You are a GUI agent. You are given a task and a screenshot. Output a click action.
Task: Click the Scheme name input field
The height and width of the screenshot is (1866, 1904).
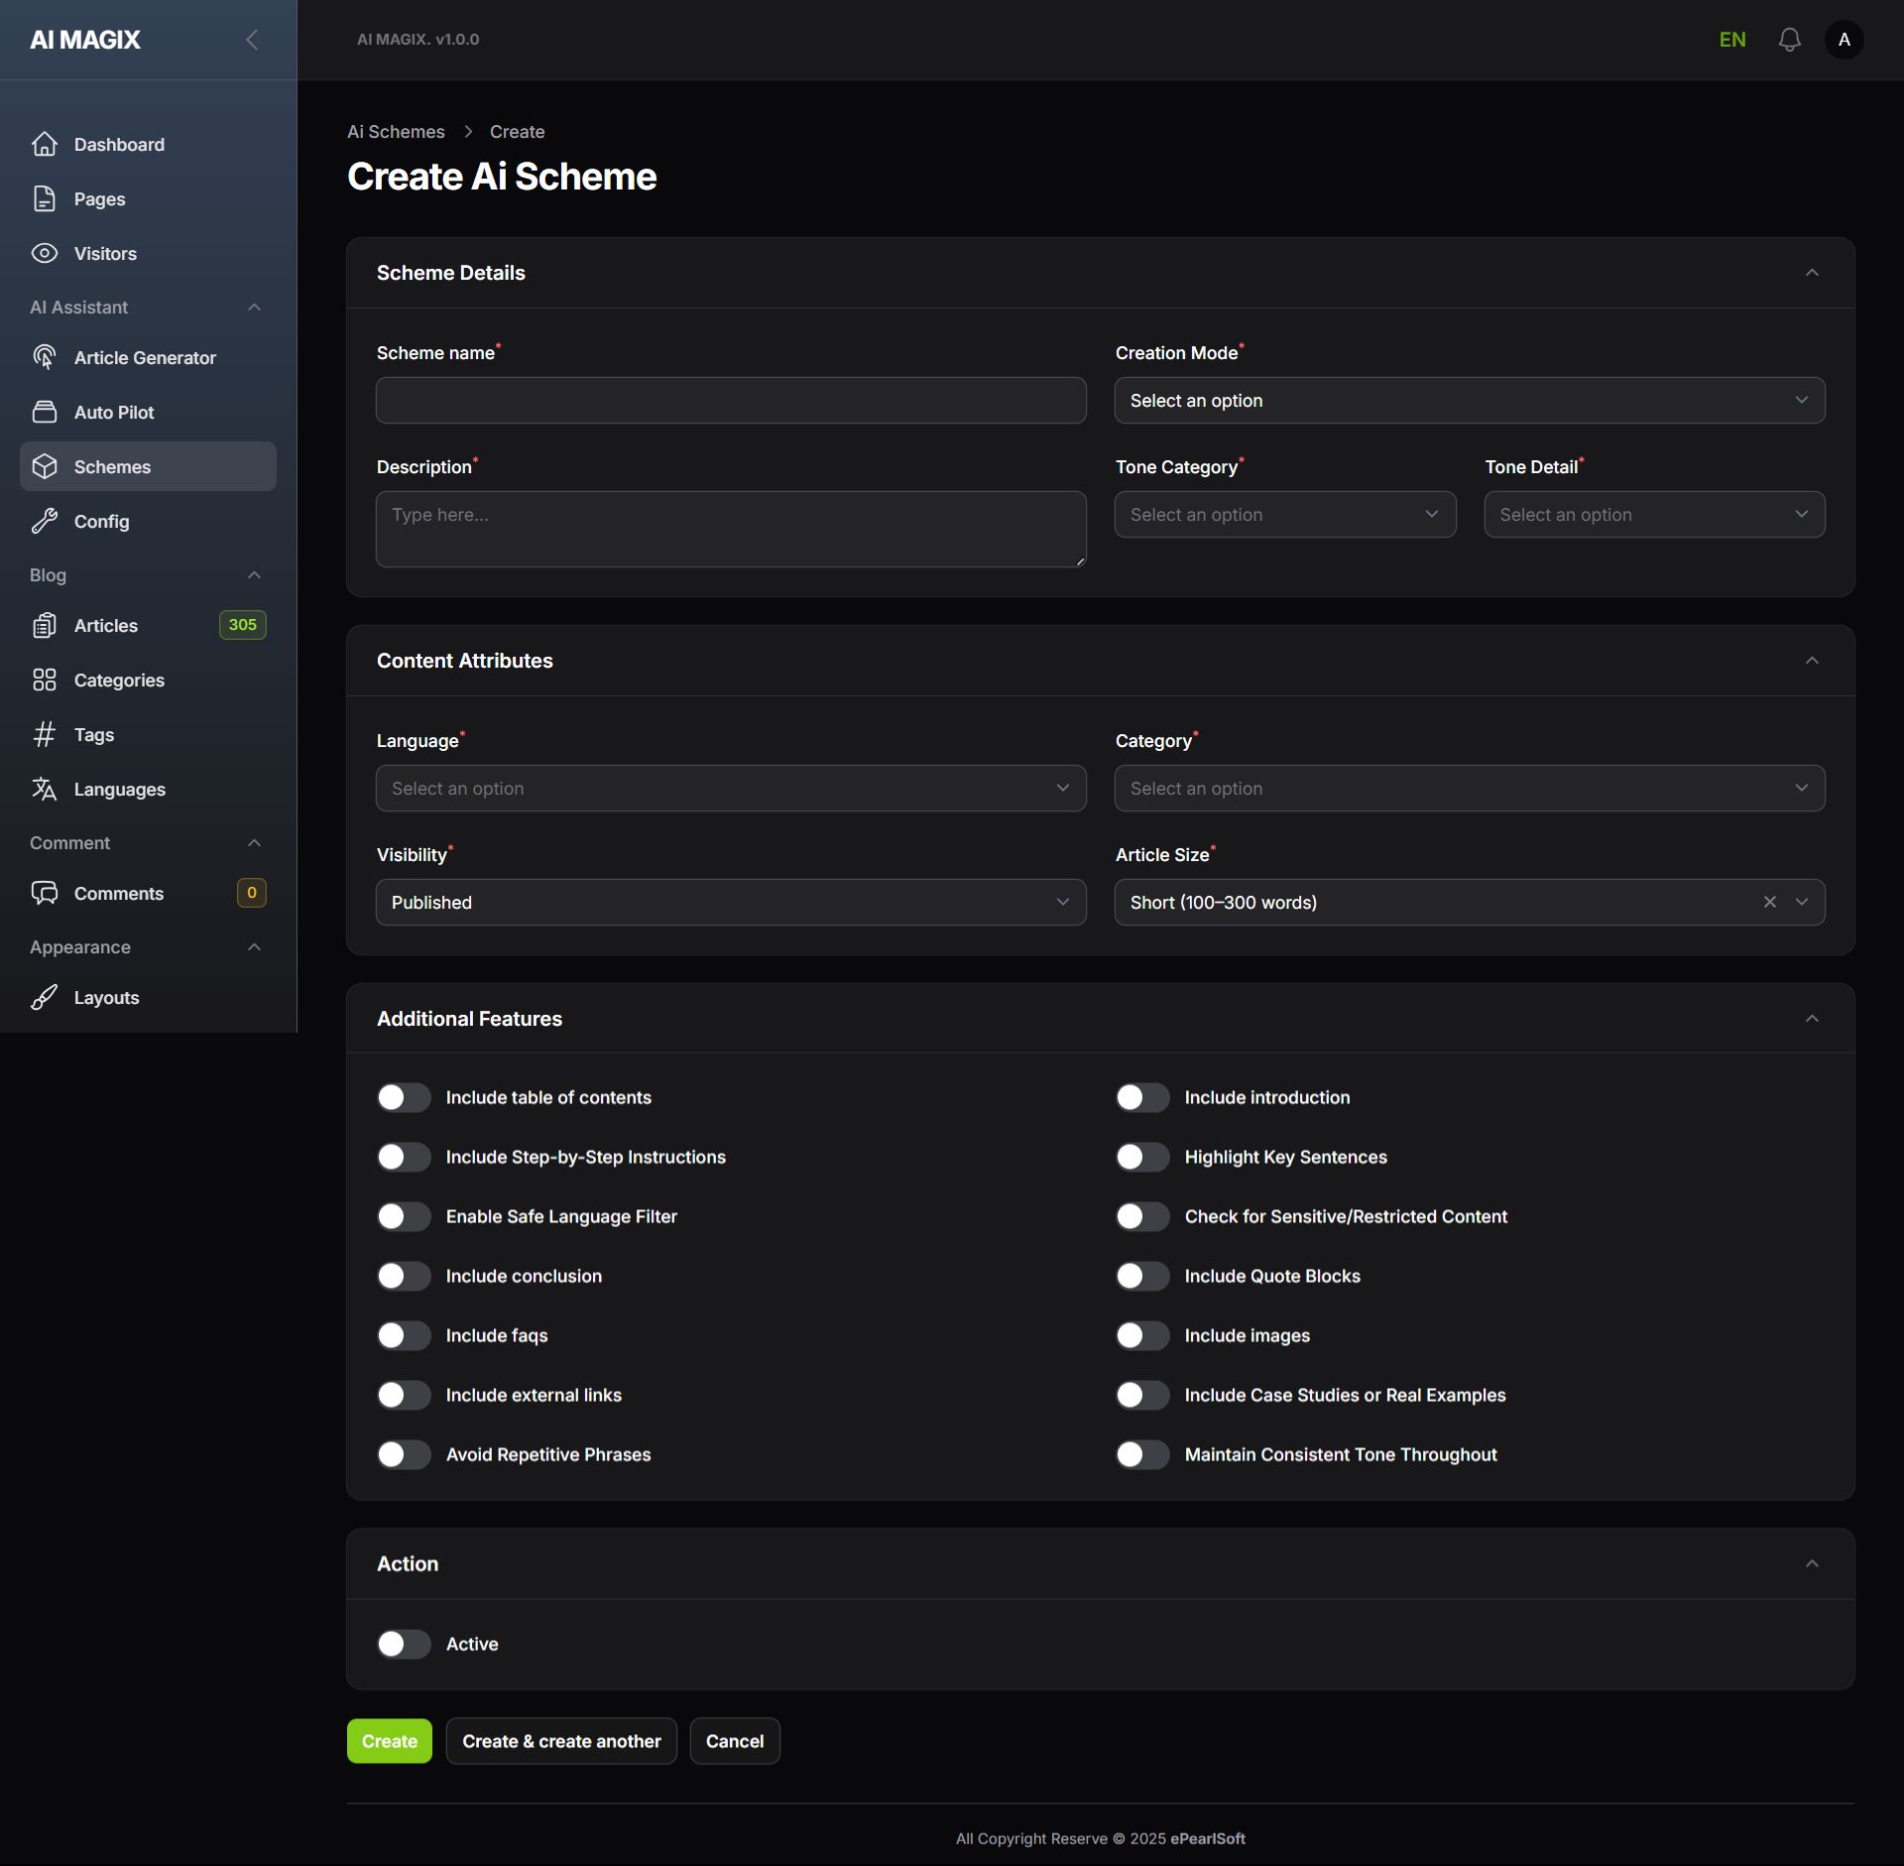click(x=731, y=401)
